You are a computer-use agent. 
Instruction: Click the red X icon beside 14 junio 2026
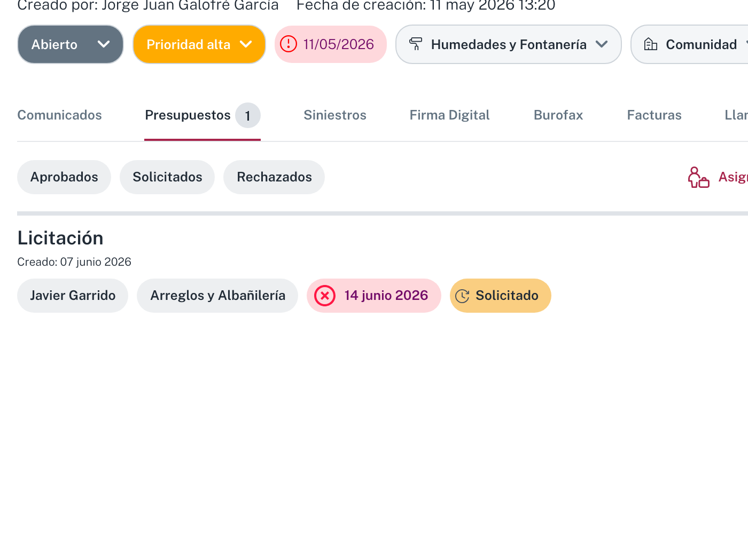pyautogui.click(x=325, y=296)
